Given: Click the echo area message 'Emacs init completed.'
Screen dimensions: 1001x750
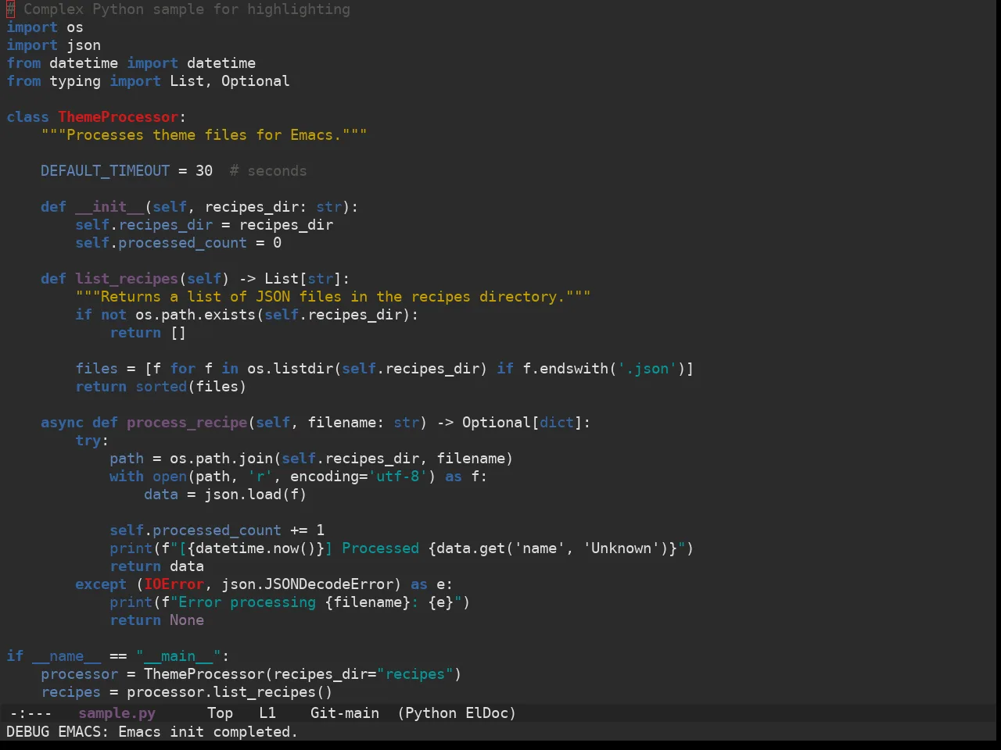Looking at the screenshot, I should point(207,732).
